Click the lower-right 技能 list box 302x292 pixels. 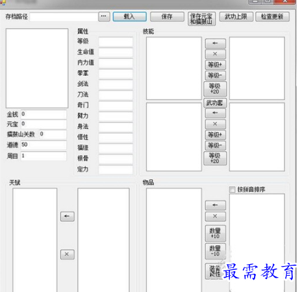(x=257, y=137)
